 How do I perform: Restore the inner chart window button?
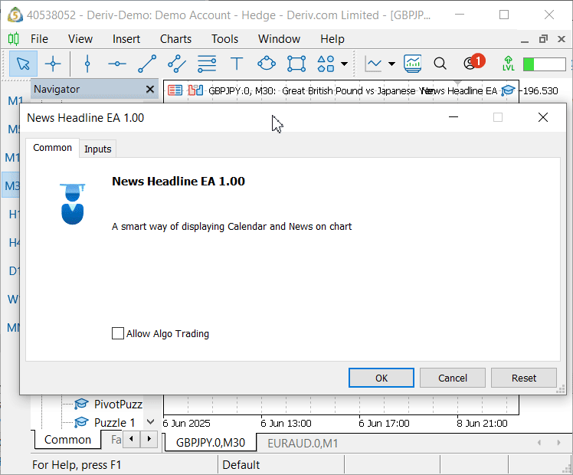point(543,39)
